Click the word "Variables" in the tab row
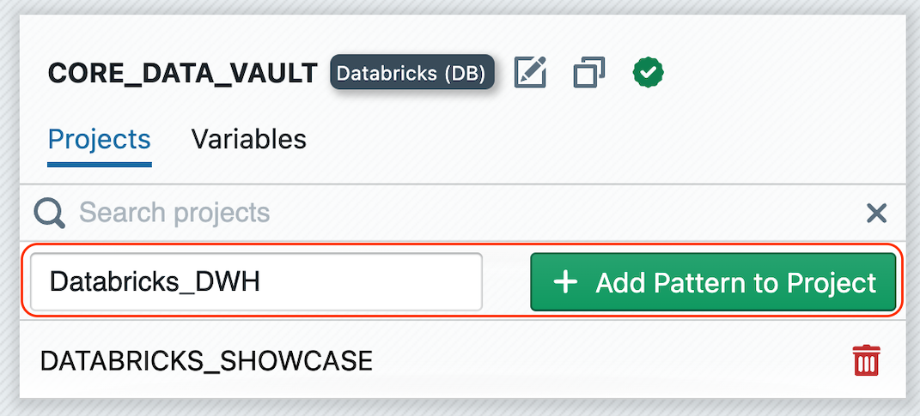 point(248,139)
